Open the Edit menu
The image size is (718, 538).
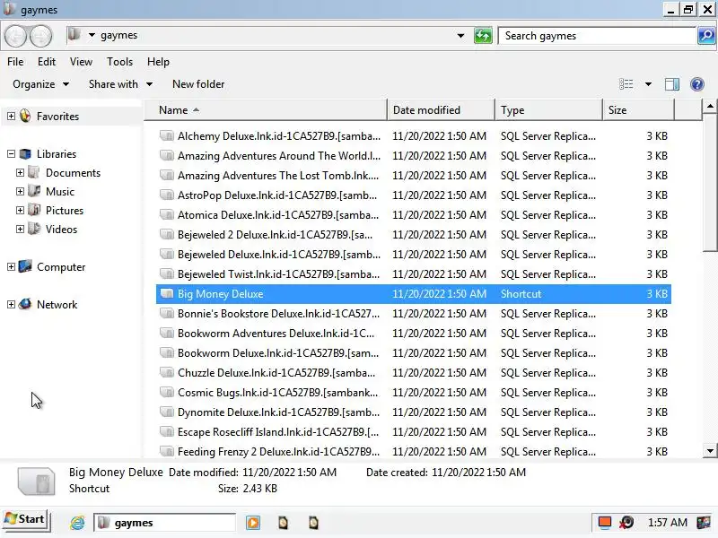point(47,62)
